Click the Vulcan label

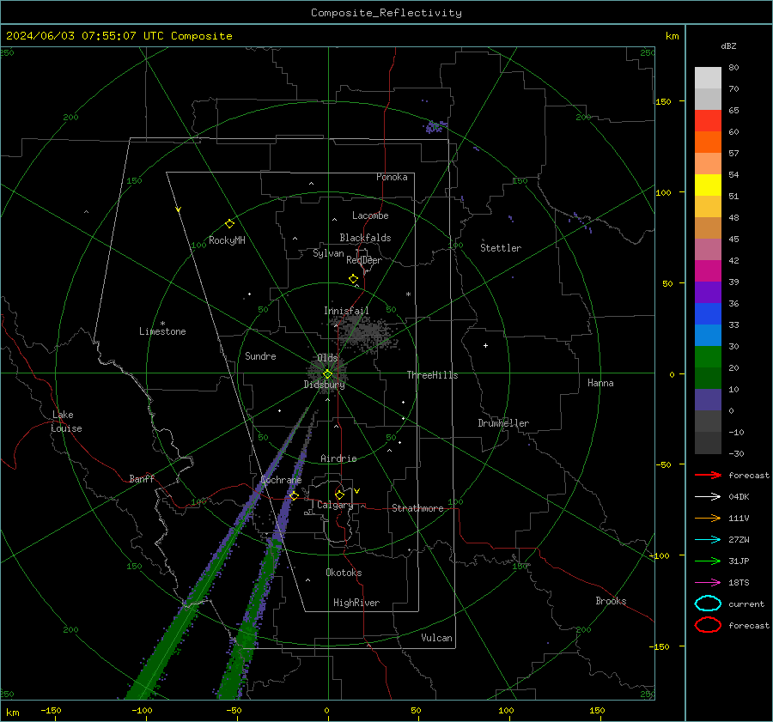tap(436, 638)
